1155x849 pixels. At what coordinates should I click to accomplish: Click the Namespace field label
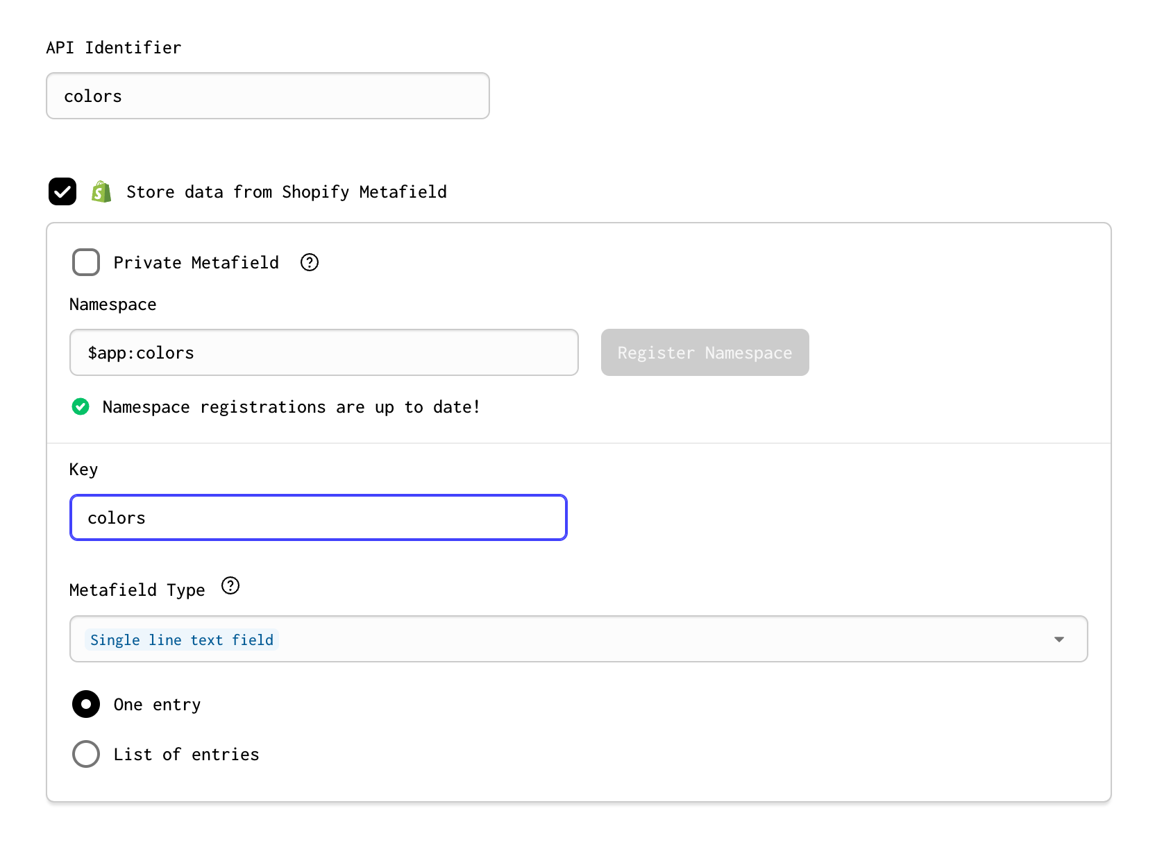[113, 305]
